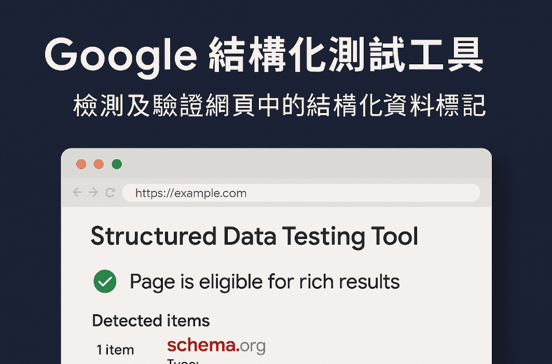Select the '1 item' entry
This screenshot has height=364, width=552.
coord(115,350)
